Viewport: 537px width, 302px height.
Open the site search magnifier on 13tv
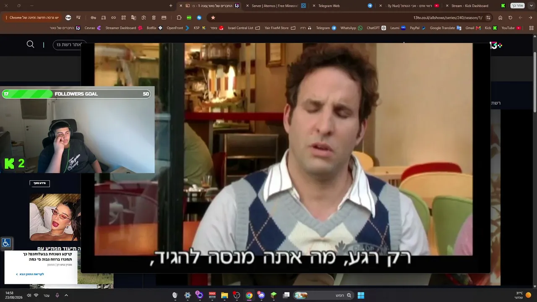pyautogui.click(x=30, y=44)
